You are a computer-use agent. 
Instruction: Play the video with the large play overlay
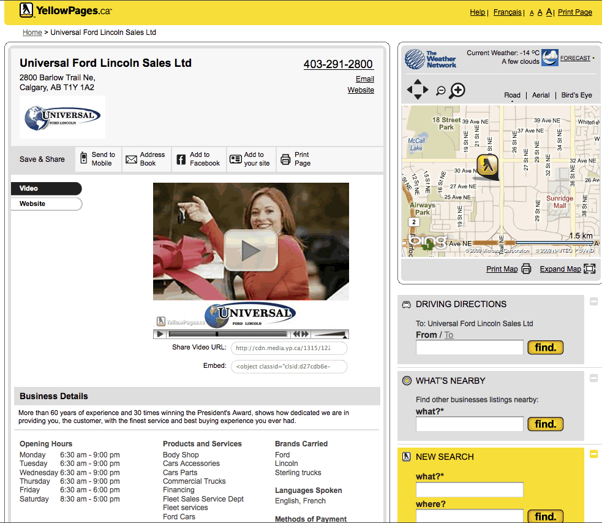pyautogui.click(x=250, y=251)
